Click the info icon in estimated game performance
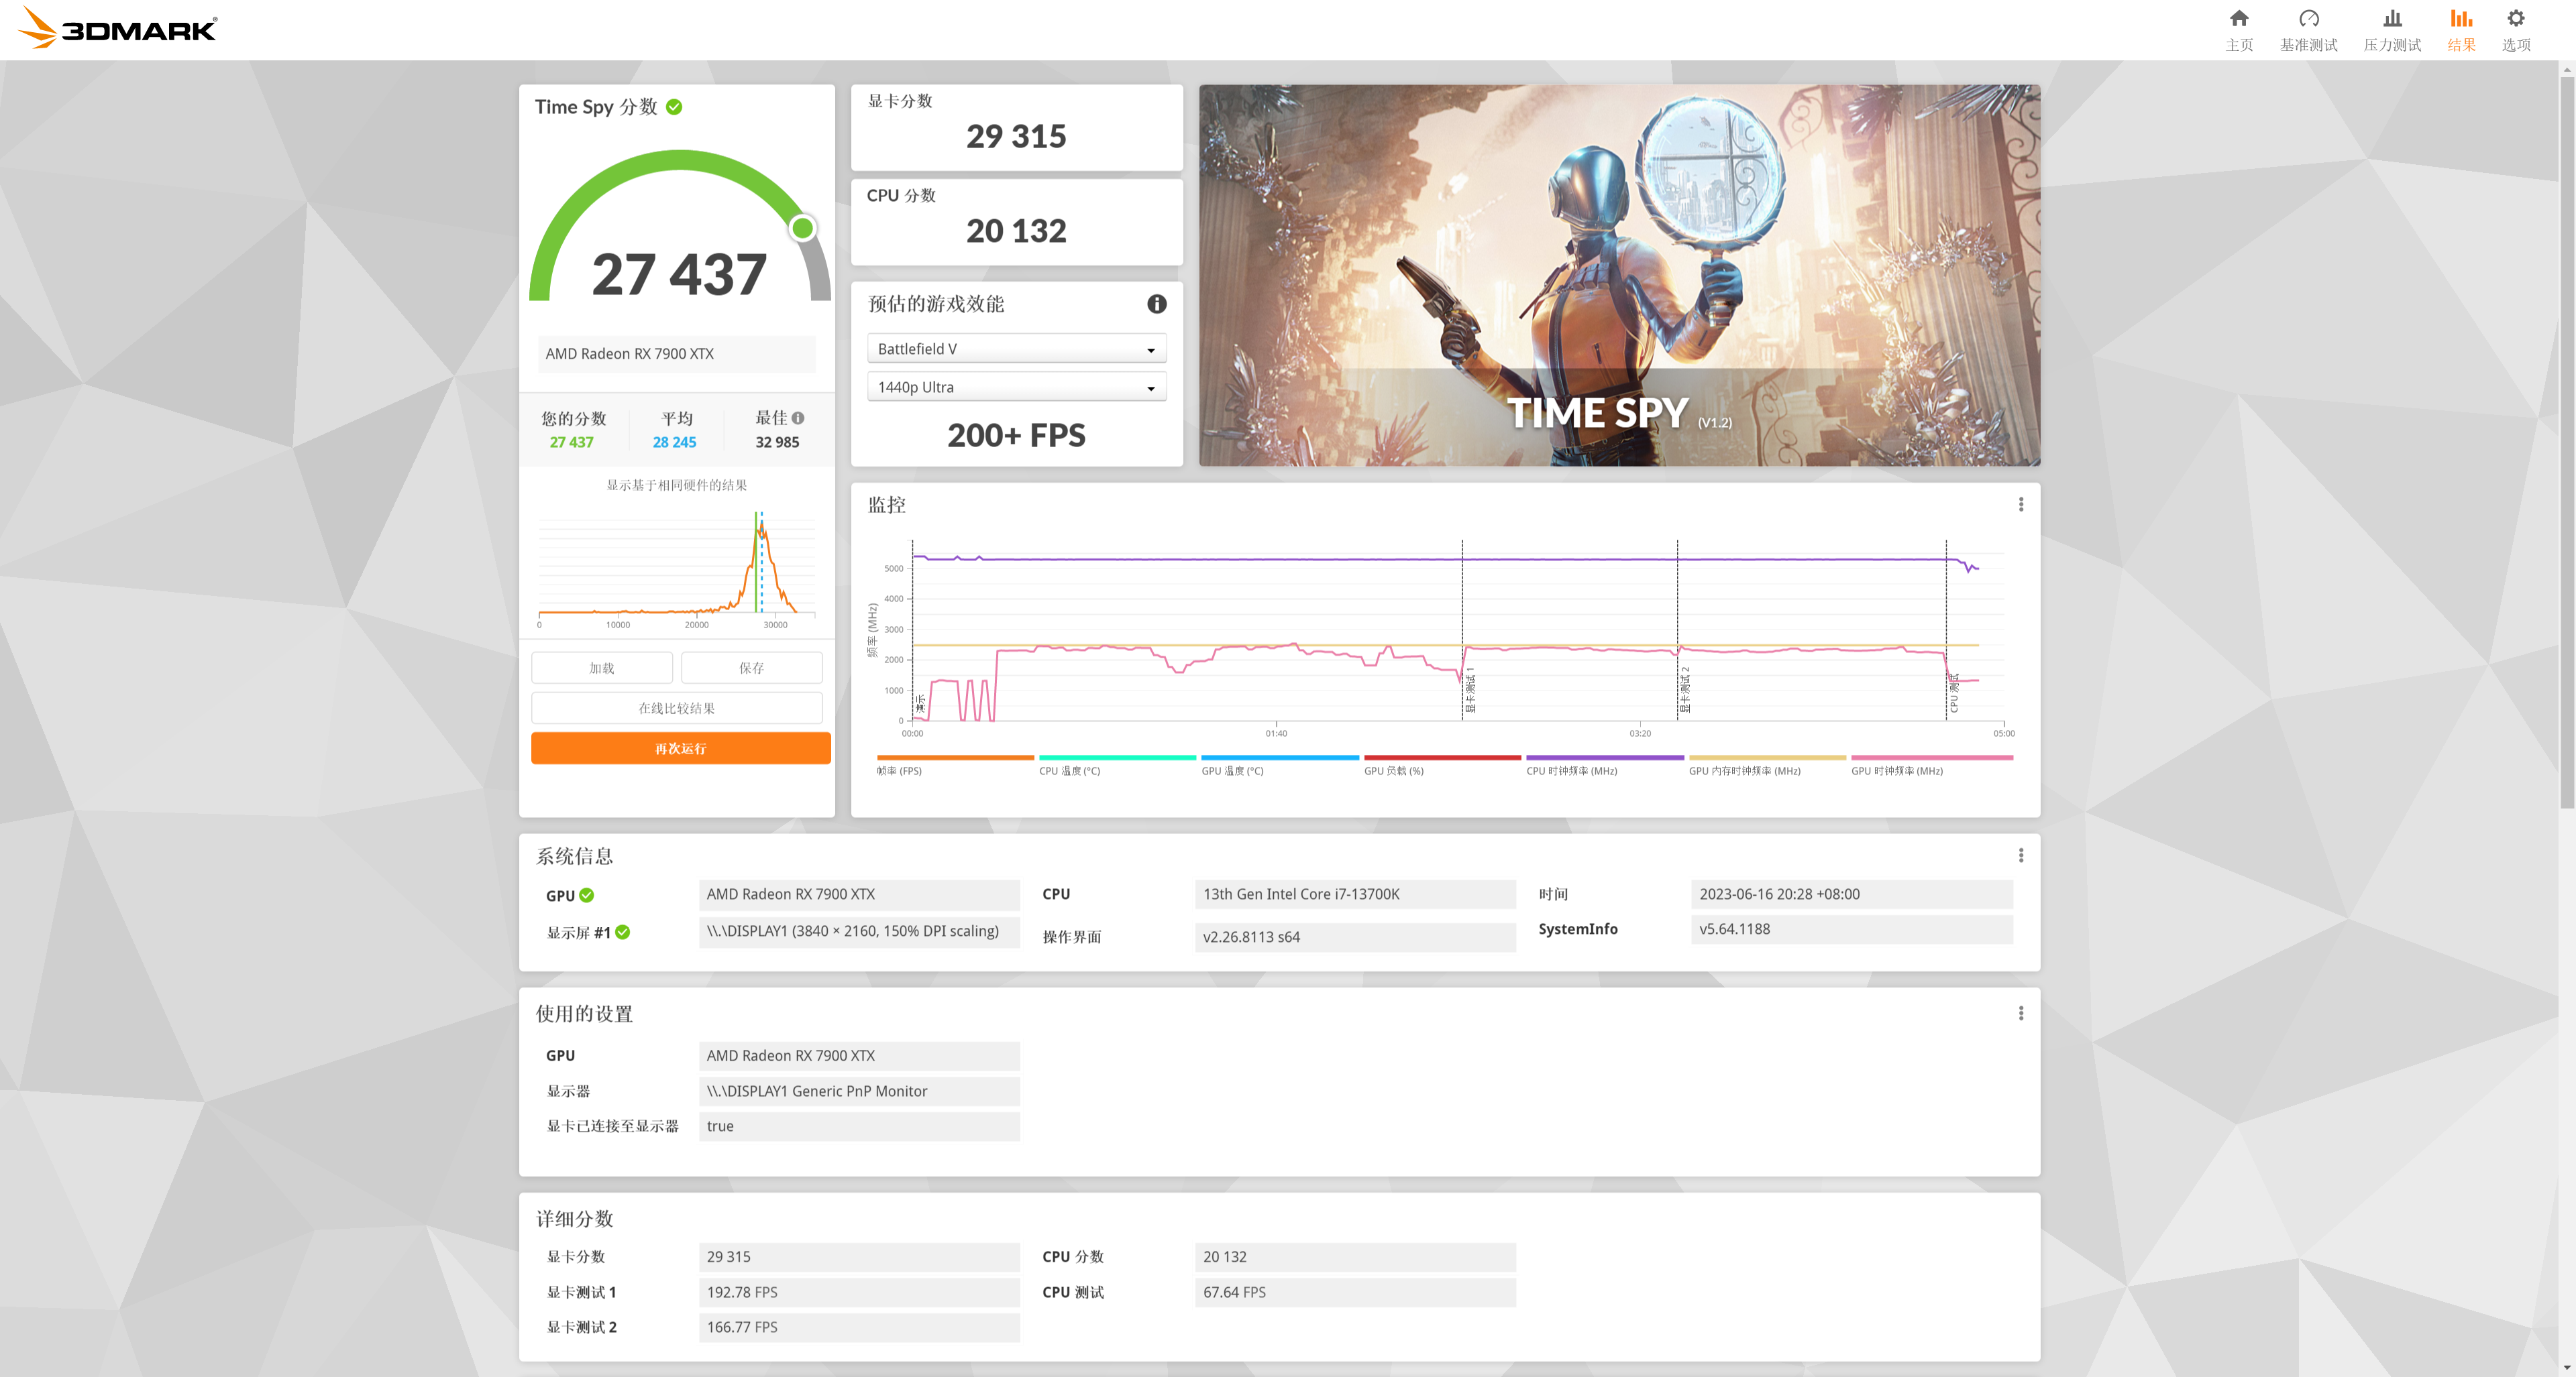Image resolution: width=2576 pixels, height=1377 pixels. click(1156, 304)
